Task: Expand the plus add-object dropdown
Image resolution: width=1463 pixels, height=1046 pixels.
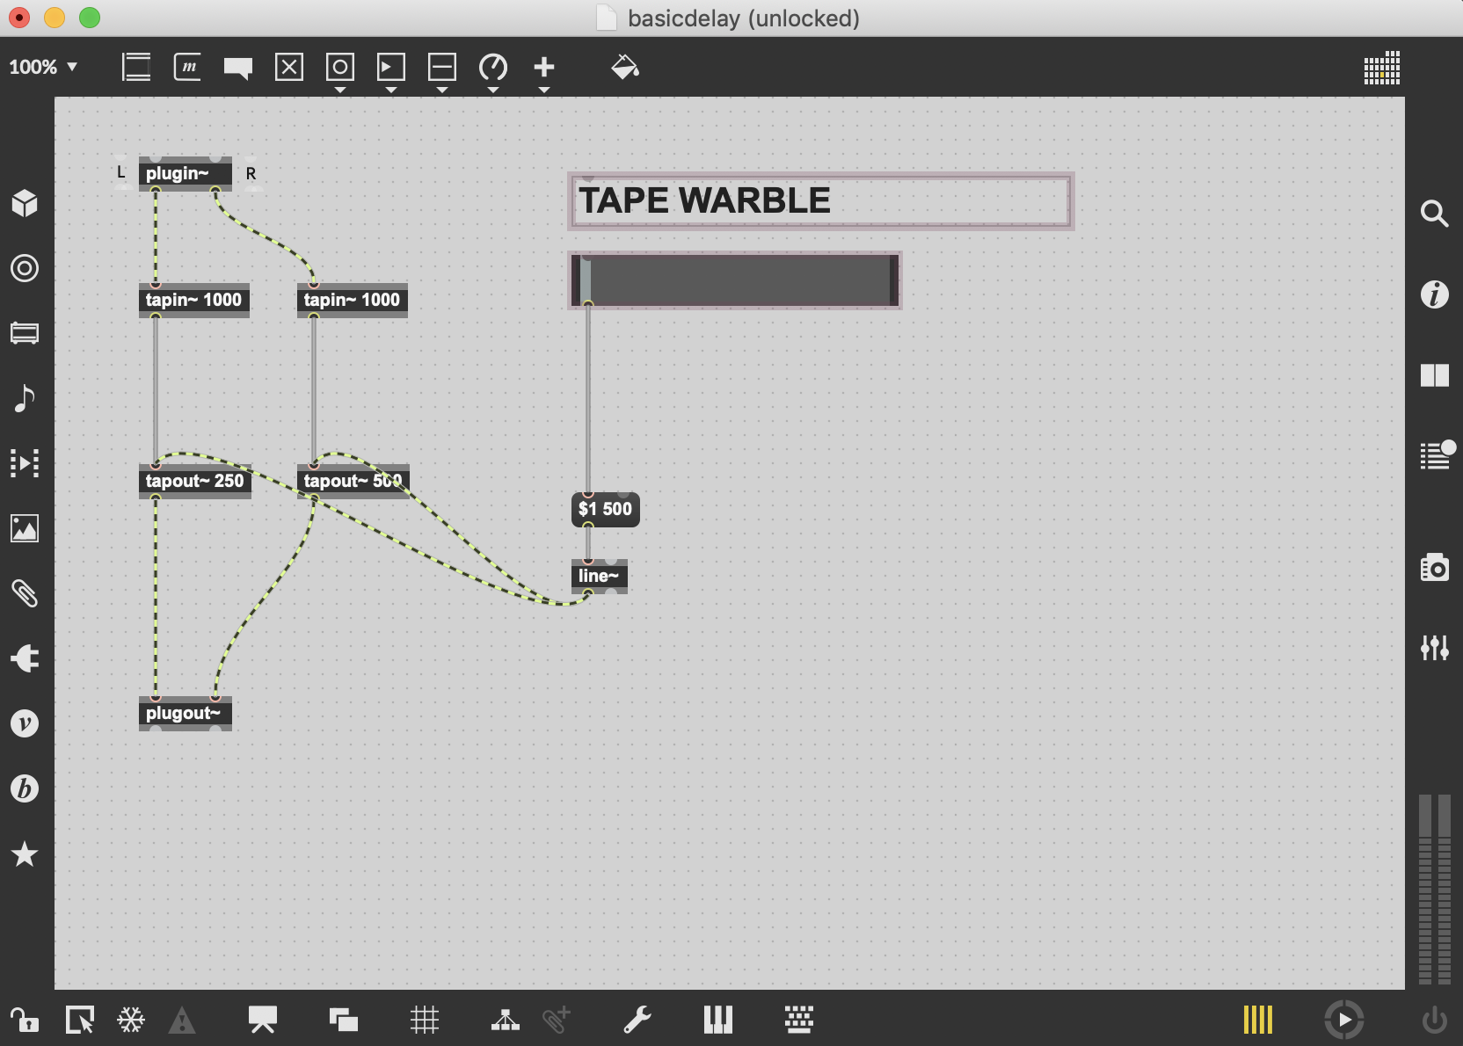Action: click(x=544, y=90)
